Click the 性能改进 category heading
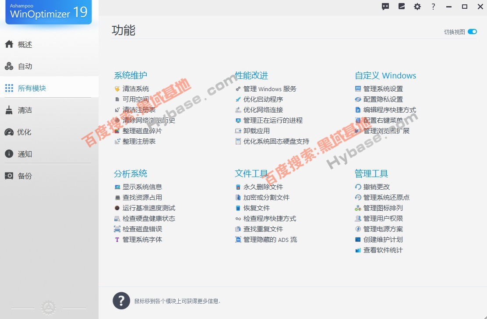This screenshot has height=319, width=487. click(251, 75)
